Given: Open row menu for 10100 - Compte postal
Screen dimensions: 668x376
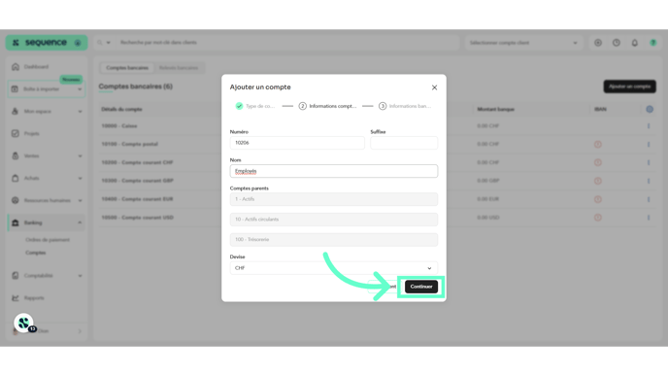Looking at the screenshot, I should coord(649,145).
